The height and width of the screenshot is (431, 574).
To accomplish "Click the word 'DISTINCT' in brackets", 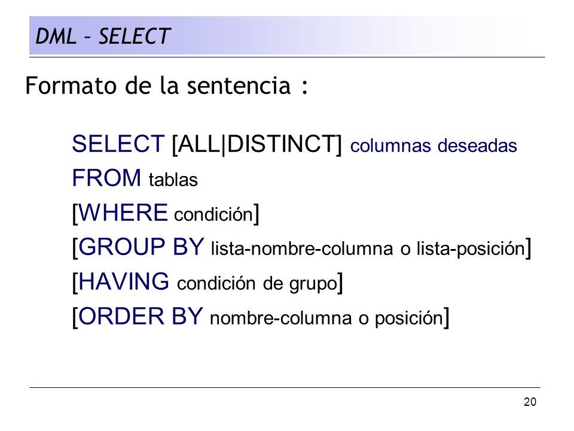I will 281,144.
